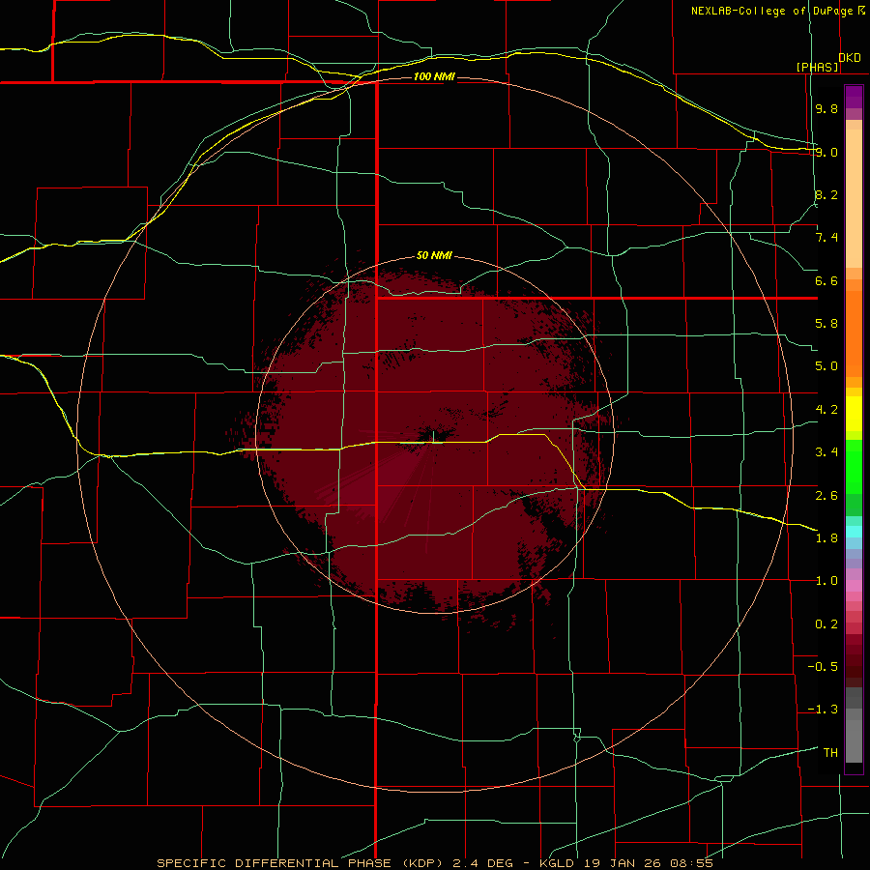Image resolution: width=870 pixels, height=870 pixels.
Task: Click the -1.3 scale label
Action: 823,710
